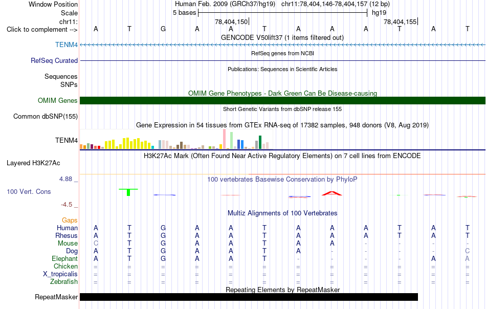Click 'Click to complement -->' label

tap(42, 30)
